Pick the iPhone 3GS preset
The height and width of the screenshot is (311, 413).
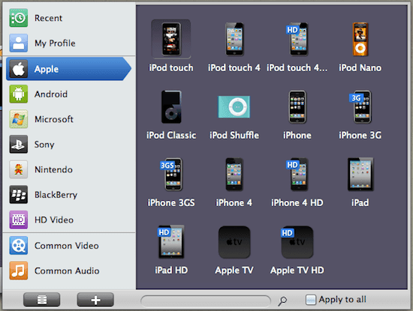pos(171,175)
